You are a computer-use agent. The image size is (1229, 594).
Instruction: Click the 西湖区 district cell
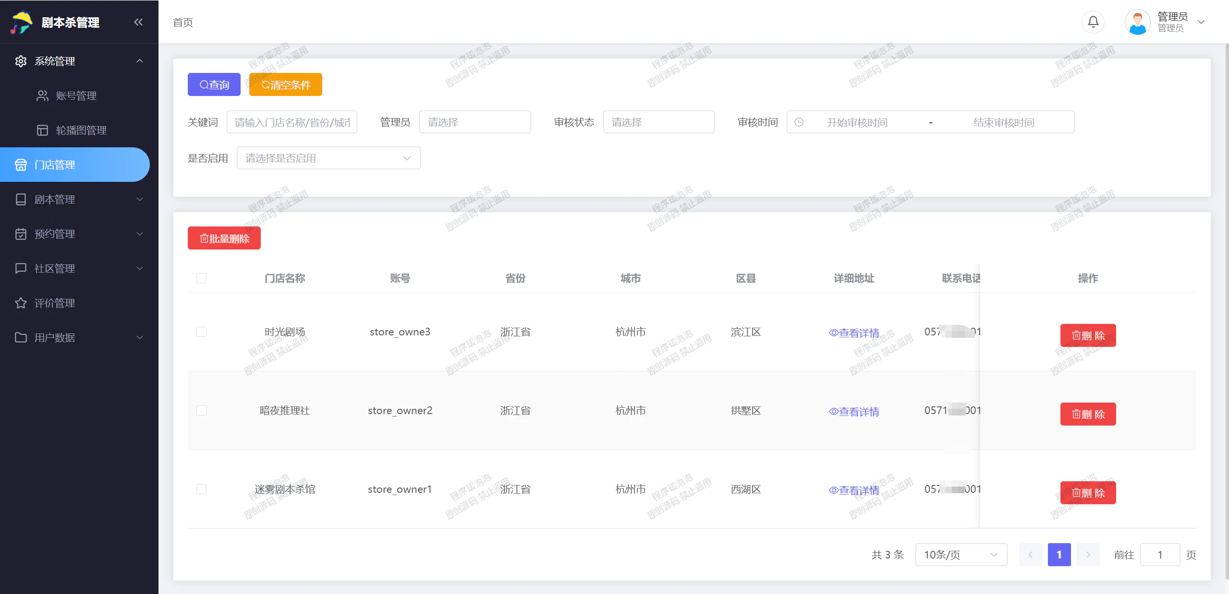746,489
